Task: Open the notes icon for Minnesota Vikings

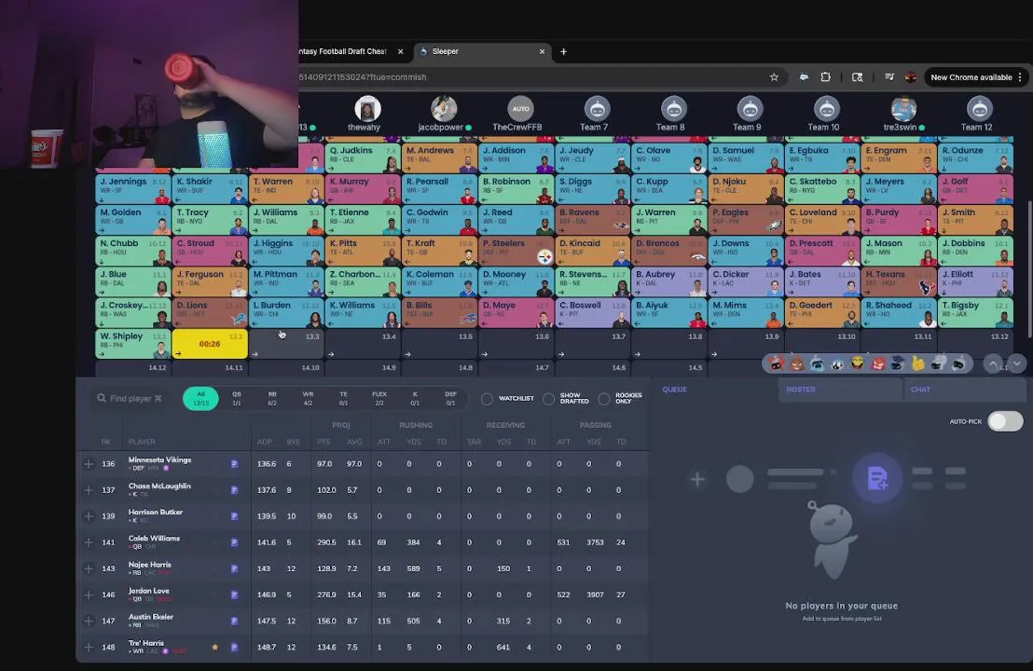Action: pos(234,464)
